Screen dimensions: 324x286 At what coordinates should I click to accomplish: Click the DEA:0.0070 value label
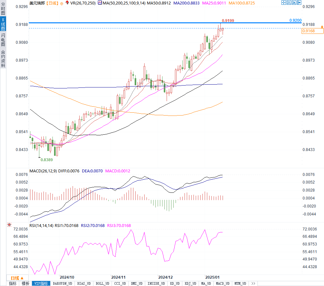point(92,171)
